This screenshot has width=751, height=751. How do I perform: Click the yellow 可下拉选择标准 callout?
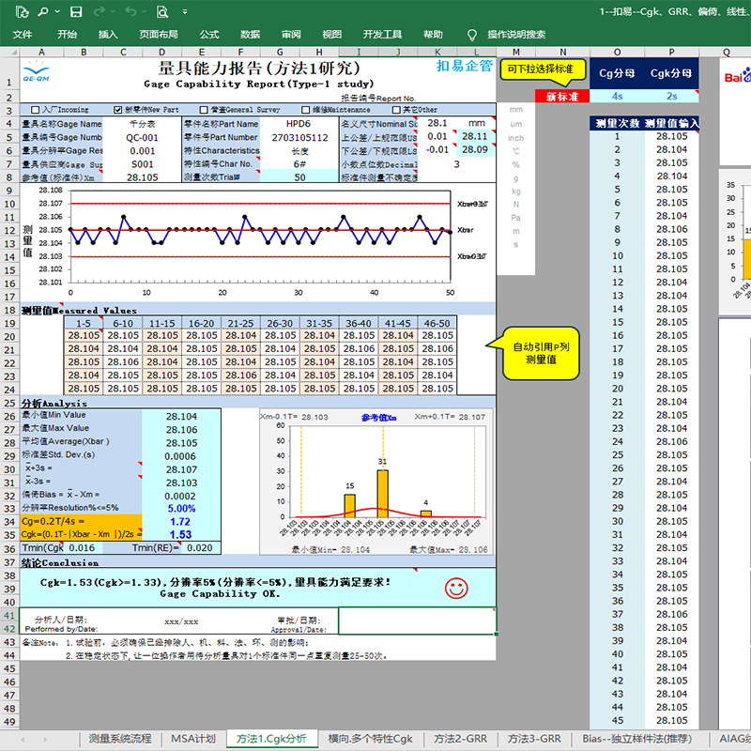pos(543,69)
